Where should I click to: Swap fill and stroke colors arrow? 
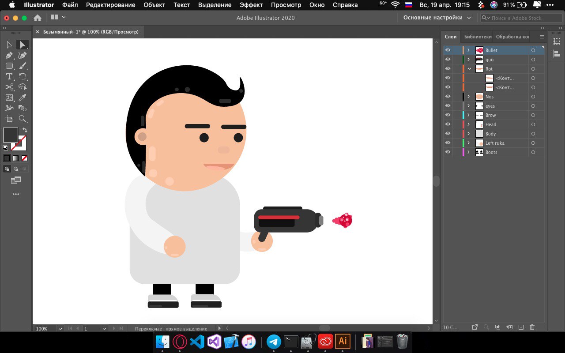(x=25, y=130)
